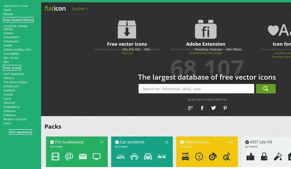
Task: Click the film strip icon in POI Audiovisual
Action: coord(55,157)
